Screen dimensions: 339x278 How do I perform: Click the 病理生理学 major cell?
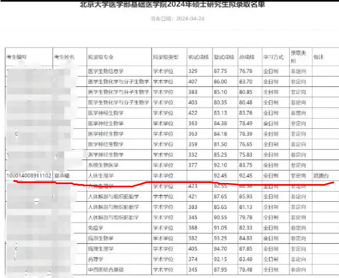[x=101, y=248]
